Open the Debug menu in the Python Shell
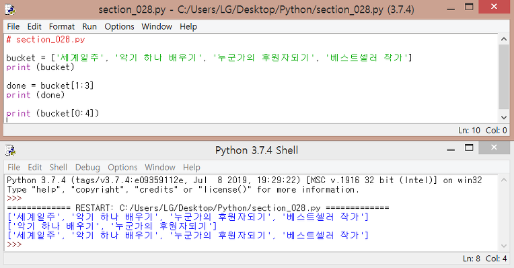Screen dimensions: 514x268 (87, 167)
